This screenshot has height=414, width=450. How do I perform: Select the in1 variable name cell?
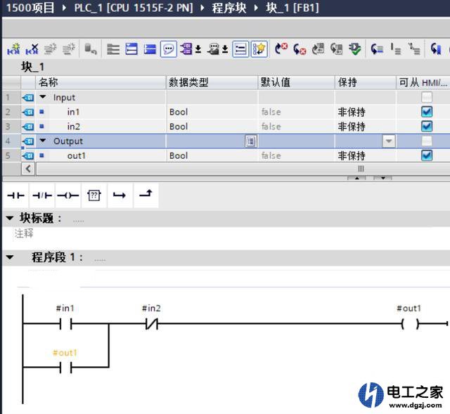pos(73,112)
